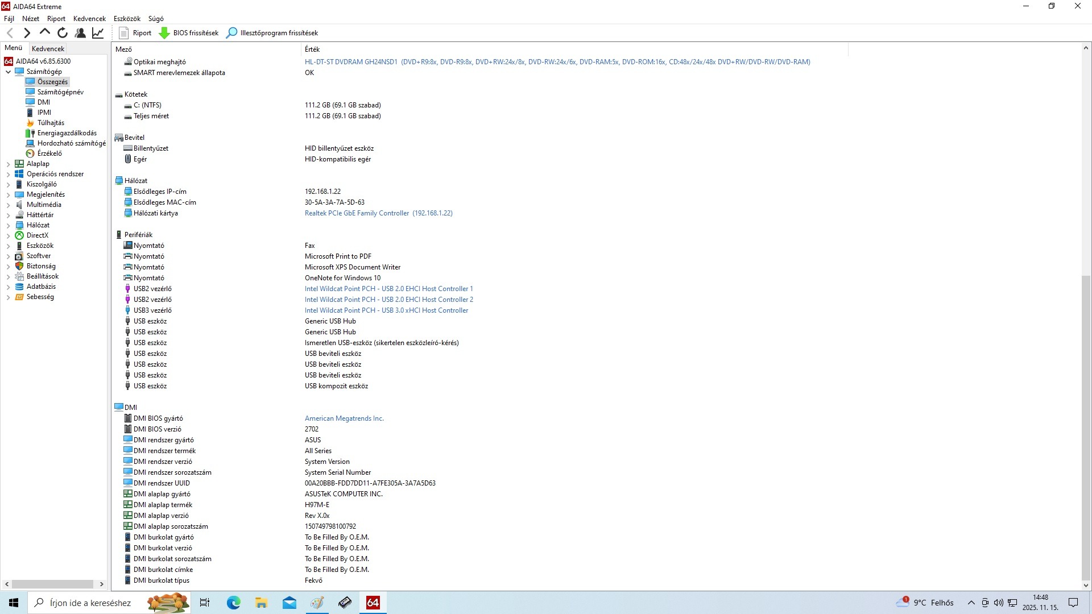Click the user profile toolbar icon
1092x614 pixels.
[x=80, y=33]
